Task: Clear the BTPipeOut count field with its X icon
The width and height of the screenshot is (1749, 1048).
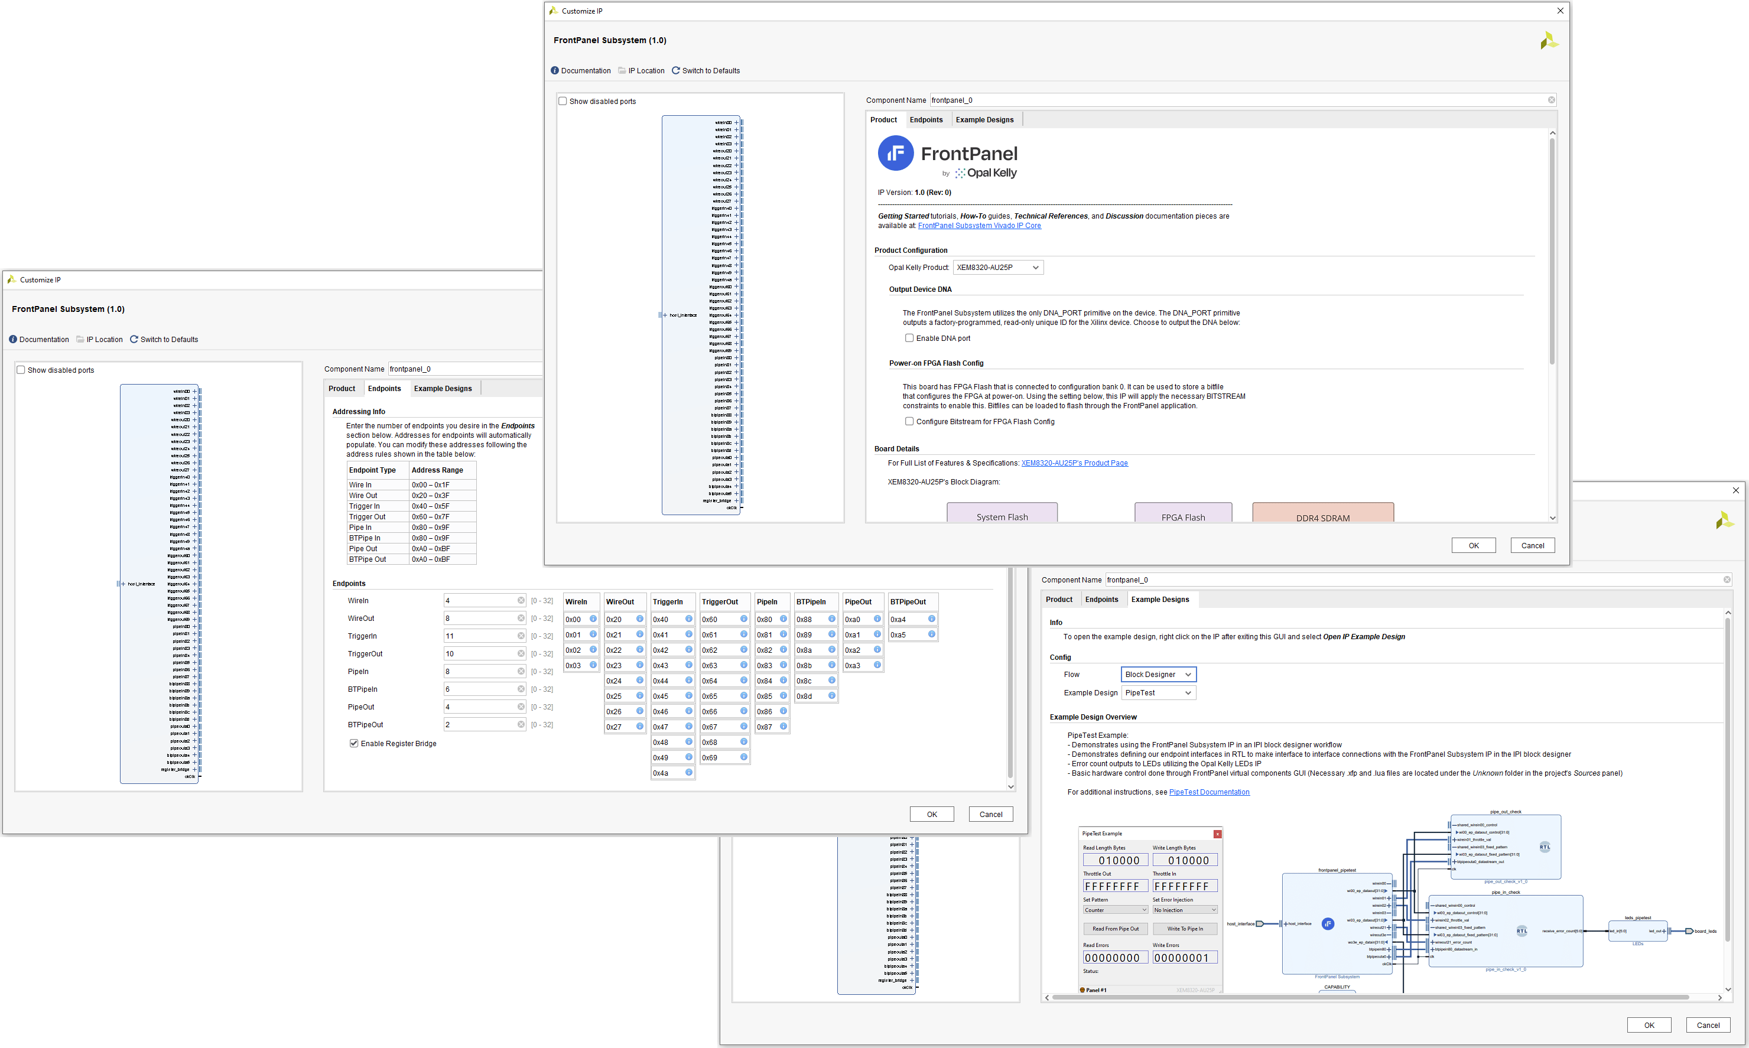Action: [x=521, y=724]
